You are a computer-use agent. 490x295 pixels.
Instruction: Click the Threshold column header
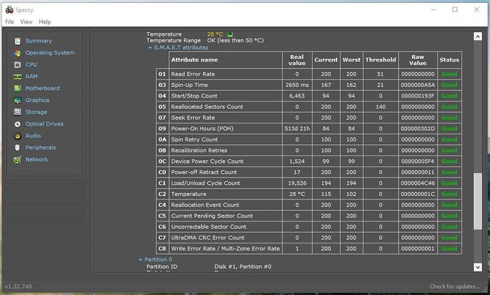pyautogui.click(x=381, y=60)
